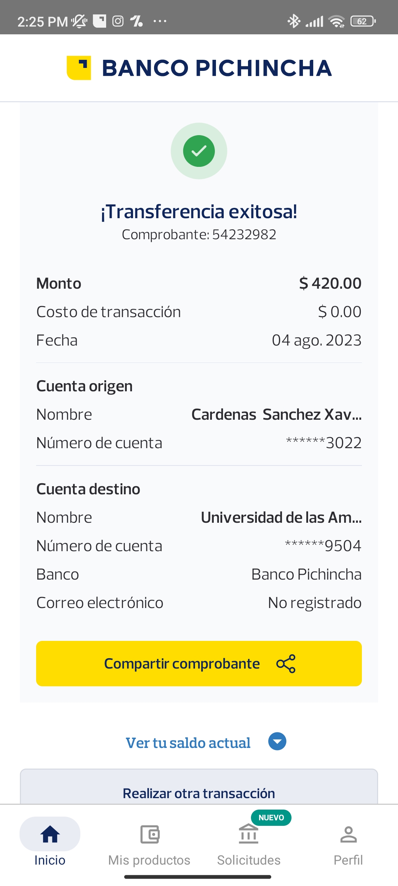This screenshot has height=886, width=398.
Task: Tap the Banco Pichincha yellow logo icon
Action: [x=79, y=68]
